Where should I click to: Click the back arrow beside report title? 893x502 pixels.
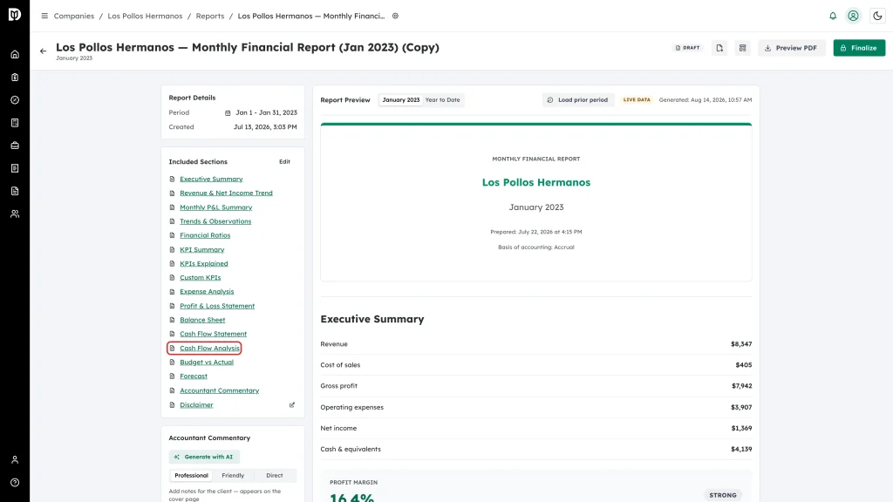pyautogui.click(x=44, y=51)
